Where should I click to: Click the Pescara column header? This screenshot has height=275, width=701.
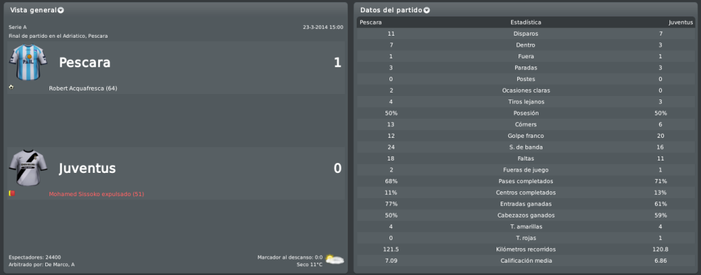pyautogui.click(x=370, y=23)
